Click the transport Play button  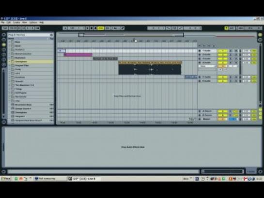(x=88, y=28)
